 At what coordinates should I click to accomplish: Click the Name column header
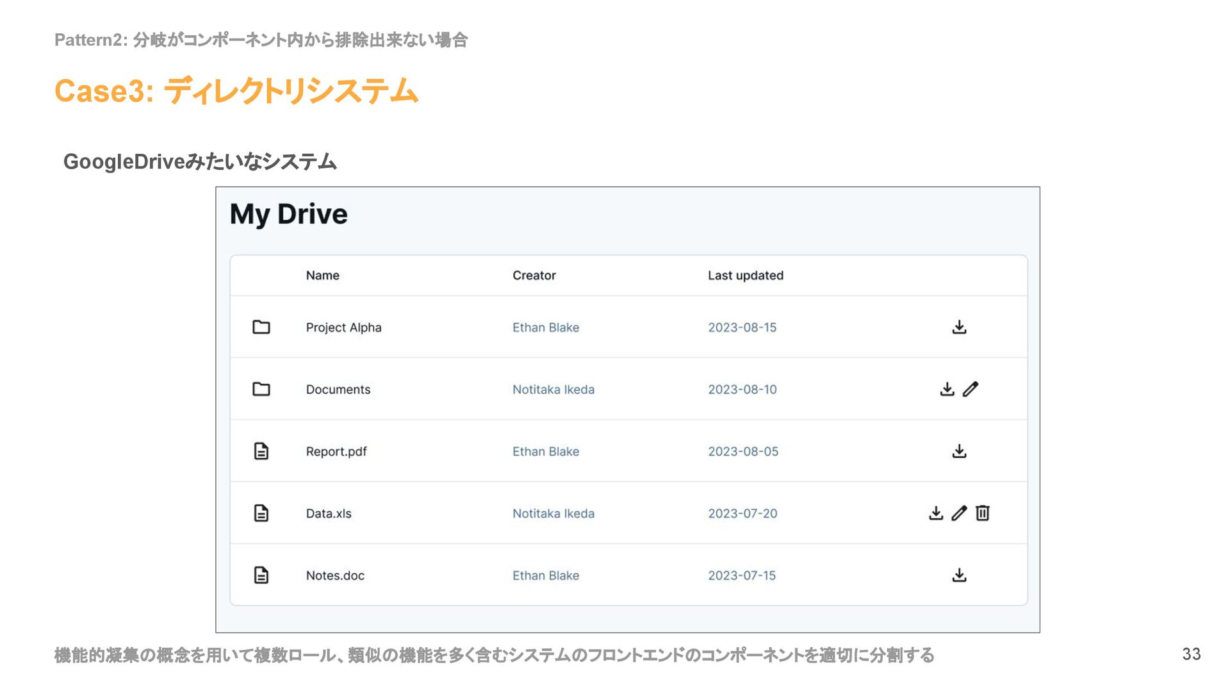[322, 276]
